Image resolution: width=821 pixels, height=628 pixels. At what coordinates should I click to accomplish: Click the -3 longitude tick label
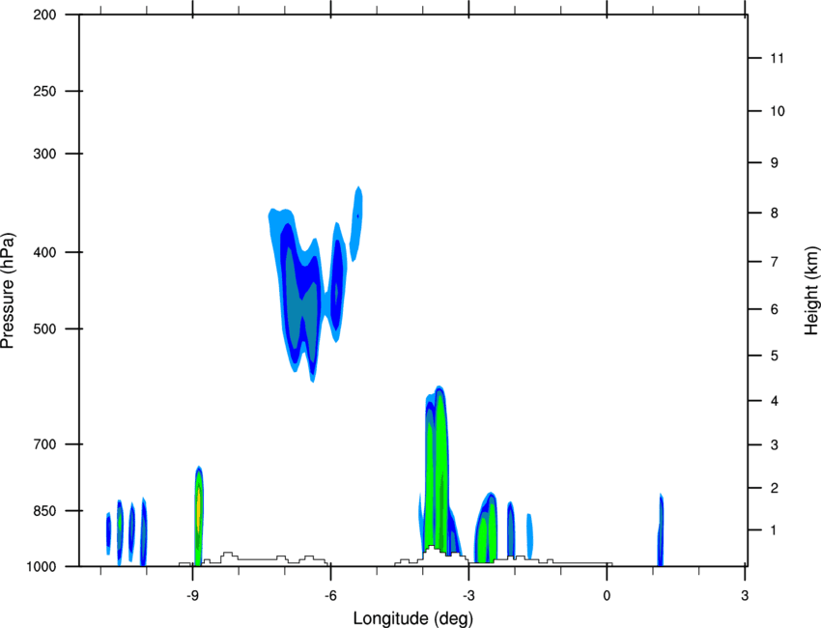[x=468, y=596]
